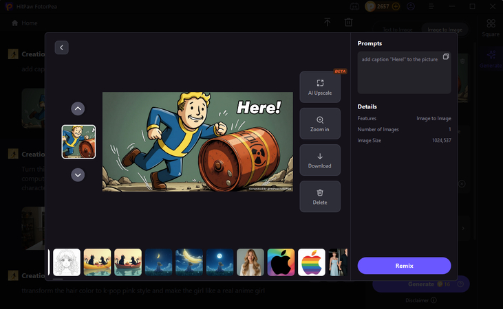The width and height of the screenshot is (503, 309).
Task: Go to the next image with down chevron
Action: tap(78, 174)
